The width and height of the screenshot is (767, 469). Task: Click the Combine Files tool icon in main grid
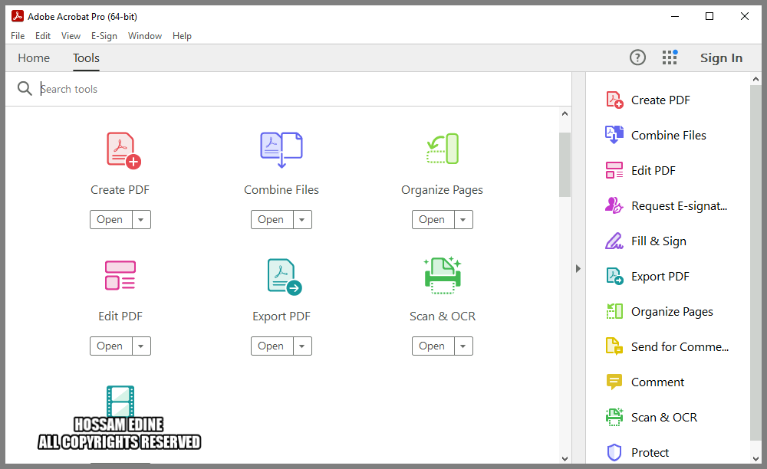tap(281, 149)
